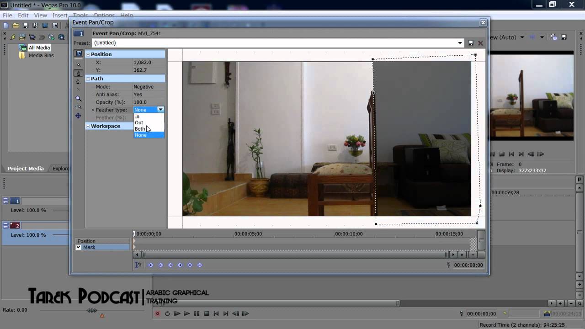Click the Move Freely cross-arrow icon

(x=78, y=116)
